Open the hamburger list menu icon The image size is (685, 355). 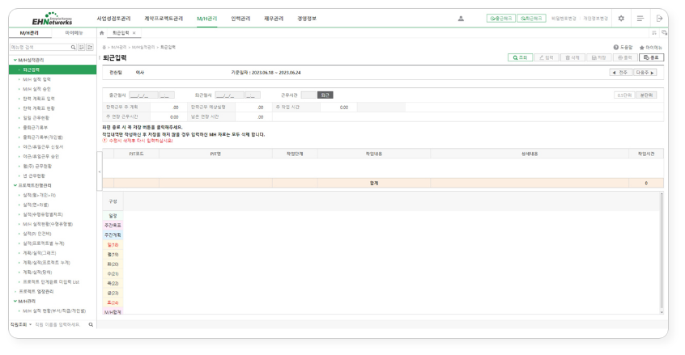coord(640,18)
